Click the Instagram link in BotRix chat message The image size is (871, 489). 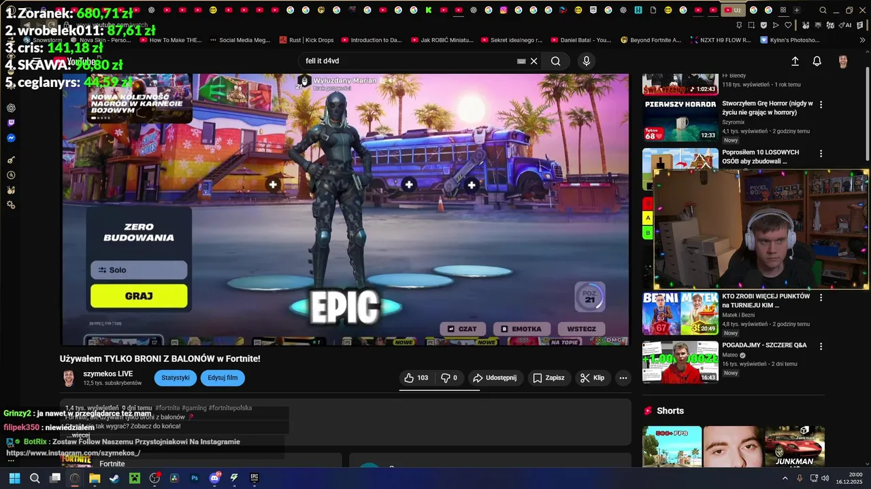pyautogui.click(x=73, y=453)
